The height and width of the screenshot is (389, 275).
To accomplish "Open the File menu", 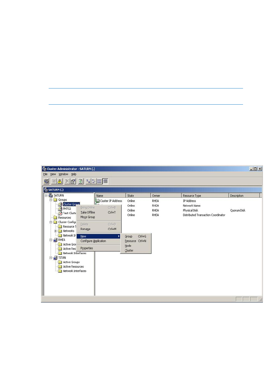I will (x=45, y=174).
